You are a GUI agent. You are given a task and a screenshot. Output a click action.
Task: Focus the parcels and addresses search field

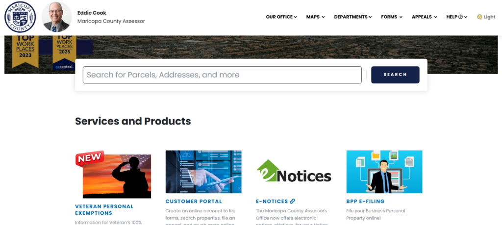pos(222,75)
